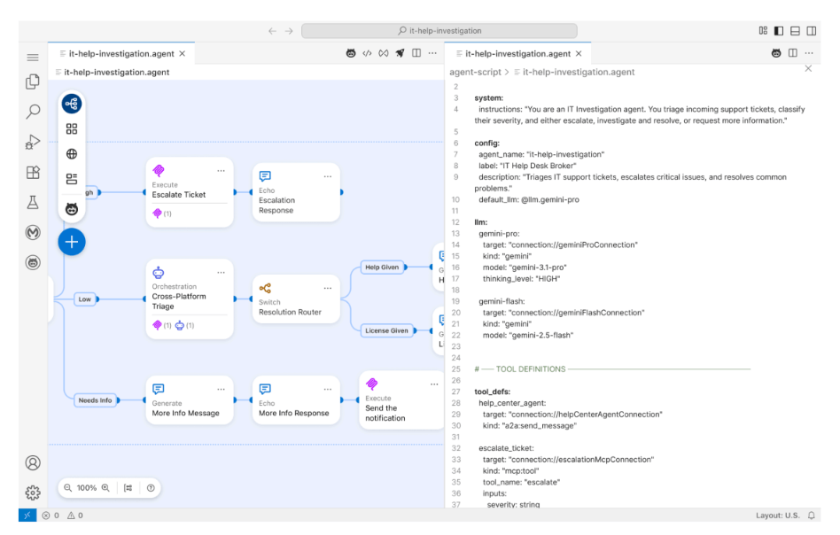Open the Explorer view in activity bar
The width and height of the screenshot is (840, 535).
33,81
